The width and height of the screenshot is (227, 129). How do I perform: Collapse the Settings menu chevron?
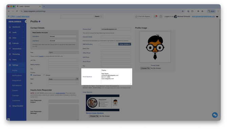(x=23, y=65)
